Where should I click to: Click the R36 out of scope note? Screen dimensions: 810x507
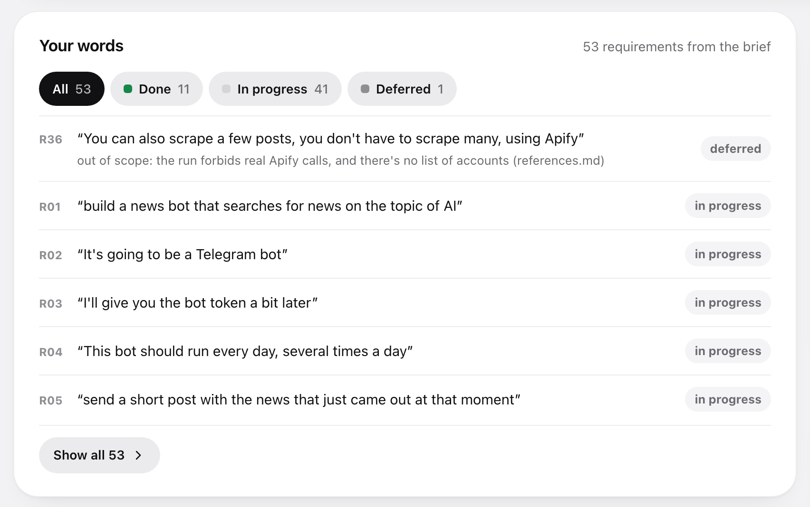[x=341, y=160]
